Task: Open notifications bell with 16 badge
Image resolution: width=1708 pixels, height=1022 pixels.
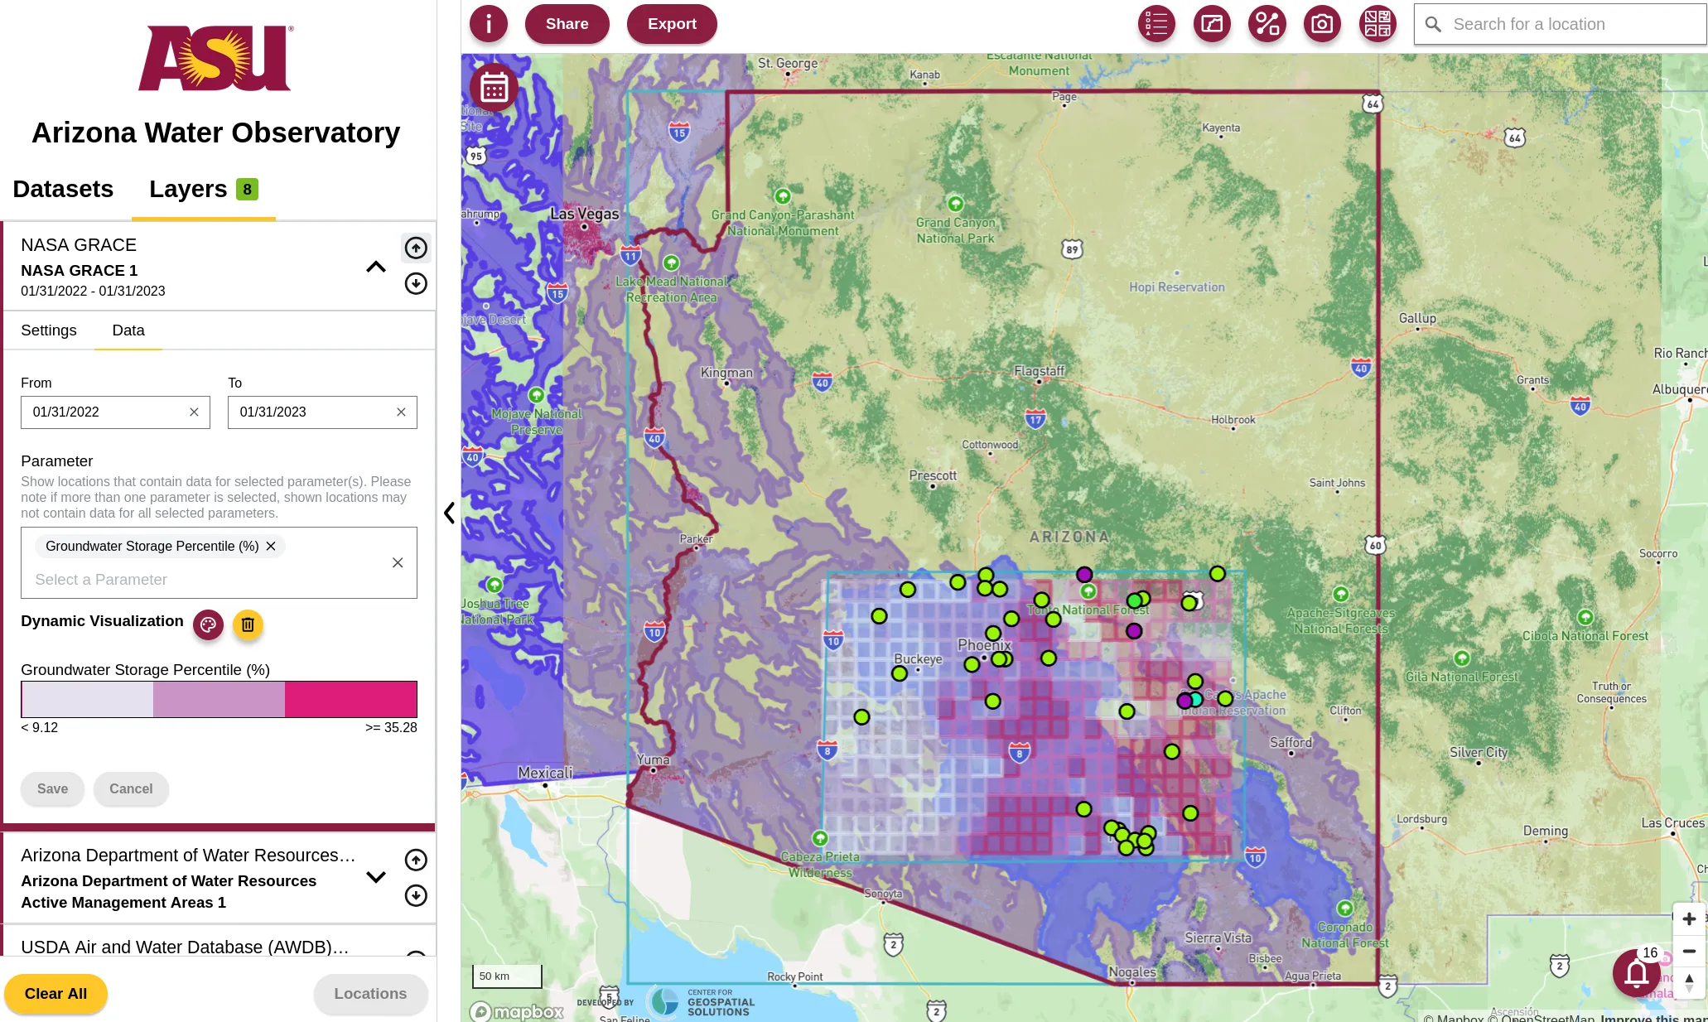Action: 1636,973
